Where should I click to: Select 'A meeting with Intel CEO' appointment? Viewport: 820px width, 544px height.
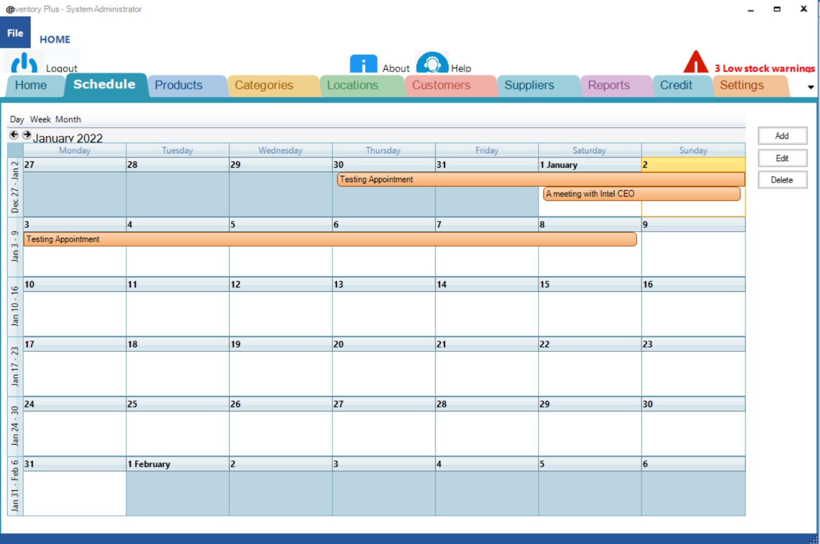point(642,194)
